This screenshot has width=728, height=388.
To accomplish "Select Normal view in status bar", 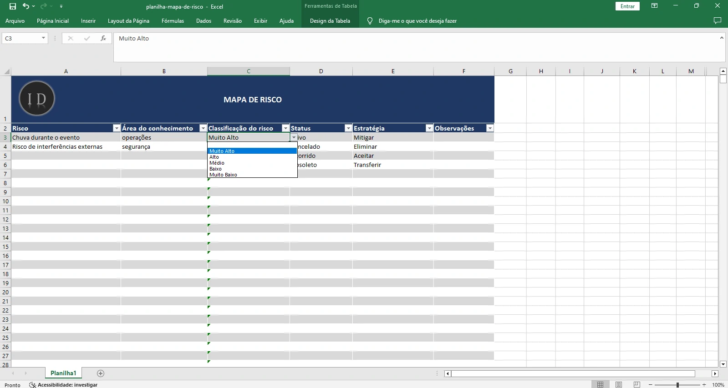I will 600,385.
